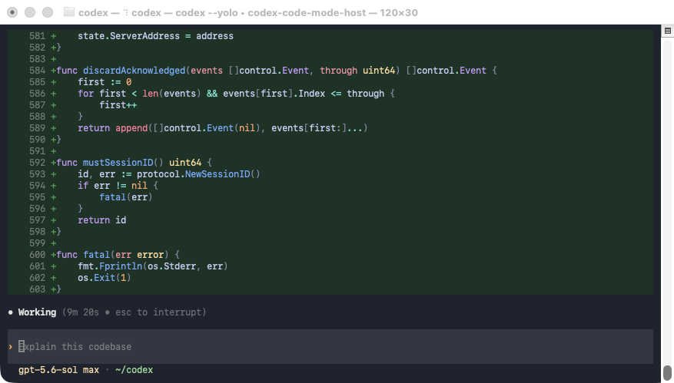Screen dimensions: 674x383
Task: Click the scrollback marker icon at top right
Action: tap(668, 31)
